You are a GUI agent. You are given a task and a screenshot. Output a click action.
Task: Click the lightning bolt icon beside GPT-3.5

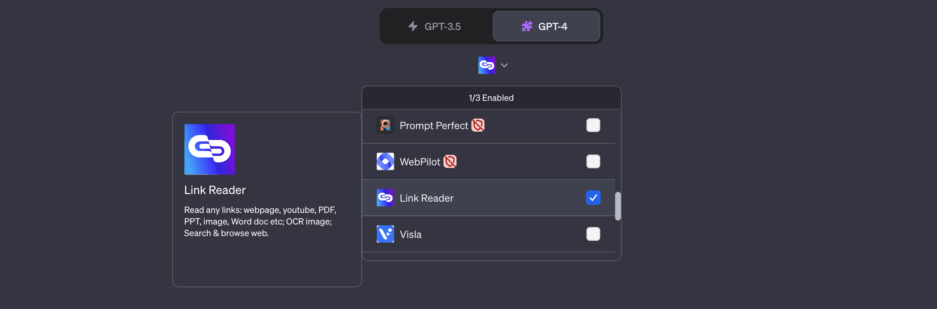[x=413, y=26]
